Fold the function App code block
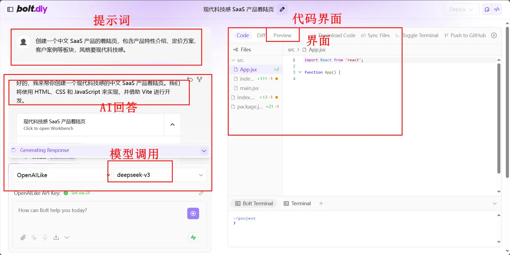Screen dimensions: 510x255 pos(300,72)
